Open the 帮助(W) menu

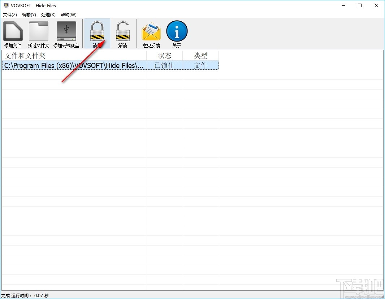pos(68,14)
